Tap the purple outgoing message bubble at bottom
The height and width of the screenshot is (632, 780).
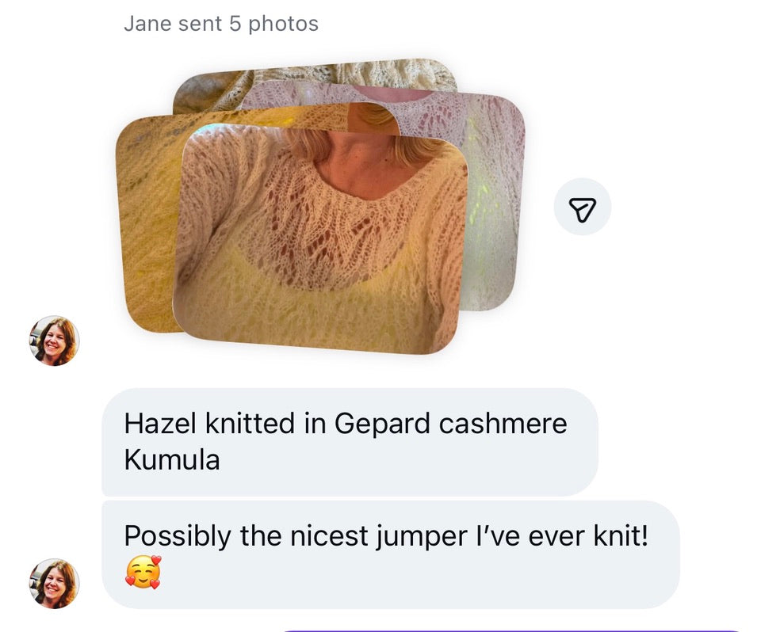point(512,630)
